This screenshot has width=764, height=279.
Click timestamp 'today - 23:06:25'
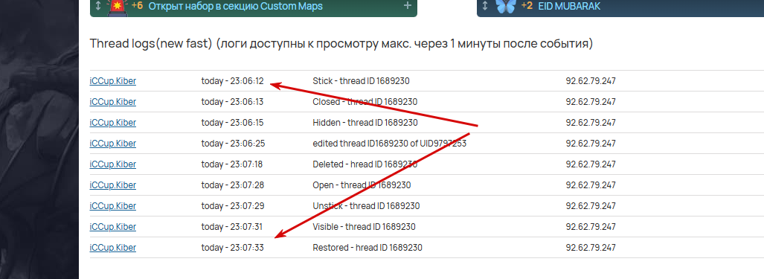click(x=233, y=144)
